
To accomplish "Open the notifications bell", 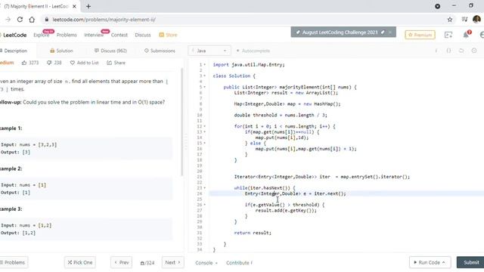I will point(466,35).
